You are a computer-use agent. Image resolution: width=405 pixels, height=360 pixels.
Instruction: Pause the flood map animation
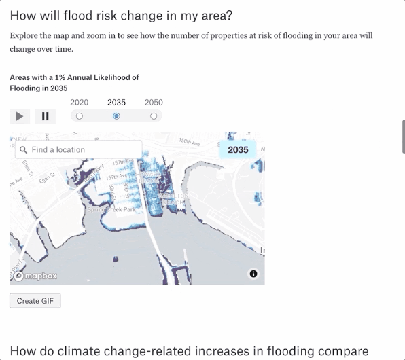point(46,116)
